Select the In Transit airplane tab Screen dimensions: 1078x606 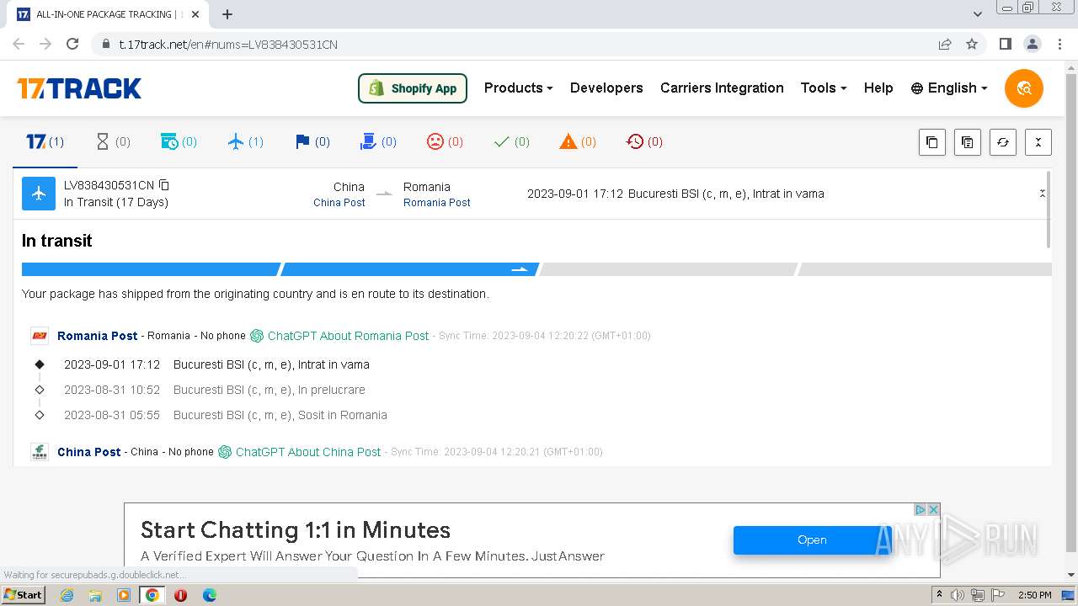(245, 141)
